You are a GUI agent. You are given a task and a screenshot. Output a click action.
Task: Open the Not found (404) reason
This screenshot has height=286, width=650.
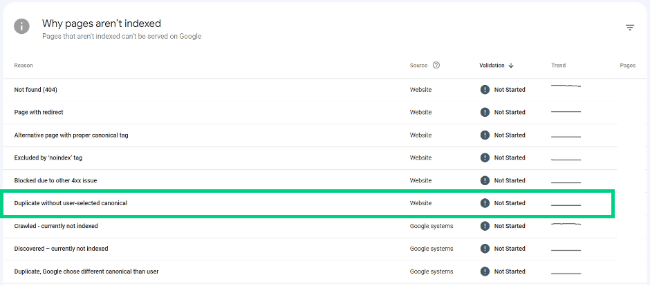point(36,90)
